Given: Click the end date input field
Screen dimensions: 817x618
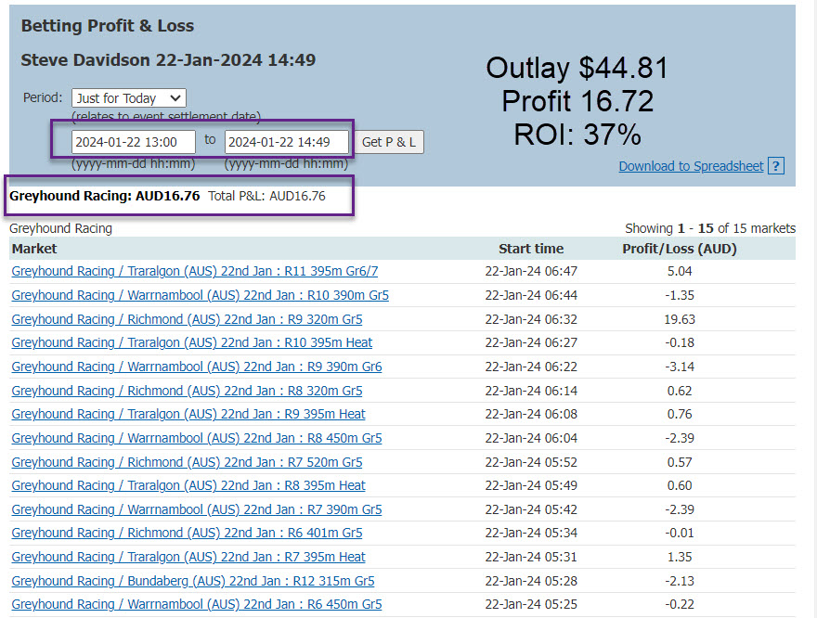Looking at the screenshot, I should point(287,142).
